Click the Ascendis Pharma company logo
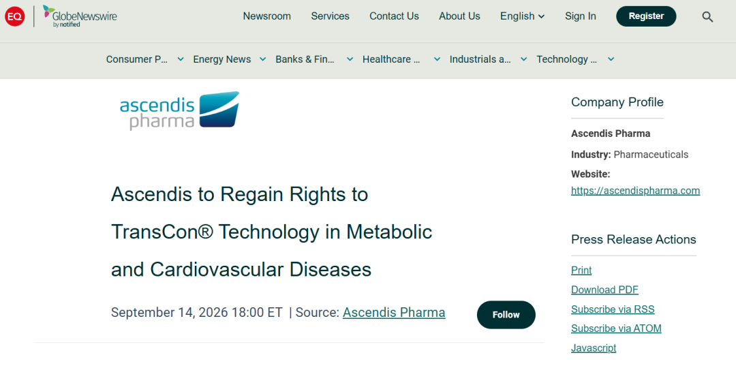This screenshot has width=736, height=368. [x=179, y=110]
